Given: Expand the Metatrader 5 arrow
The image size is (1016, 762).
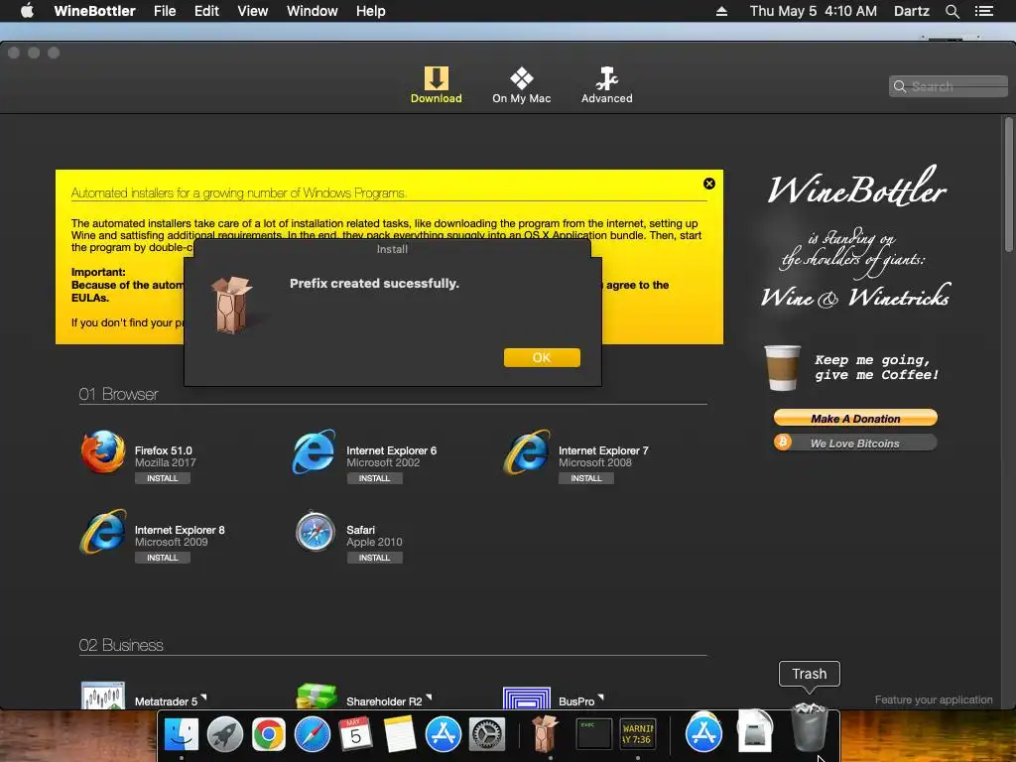Looking at the screenshot, I should (x=203, y=698).
